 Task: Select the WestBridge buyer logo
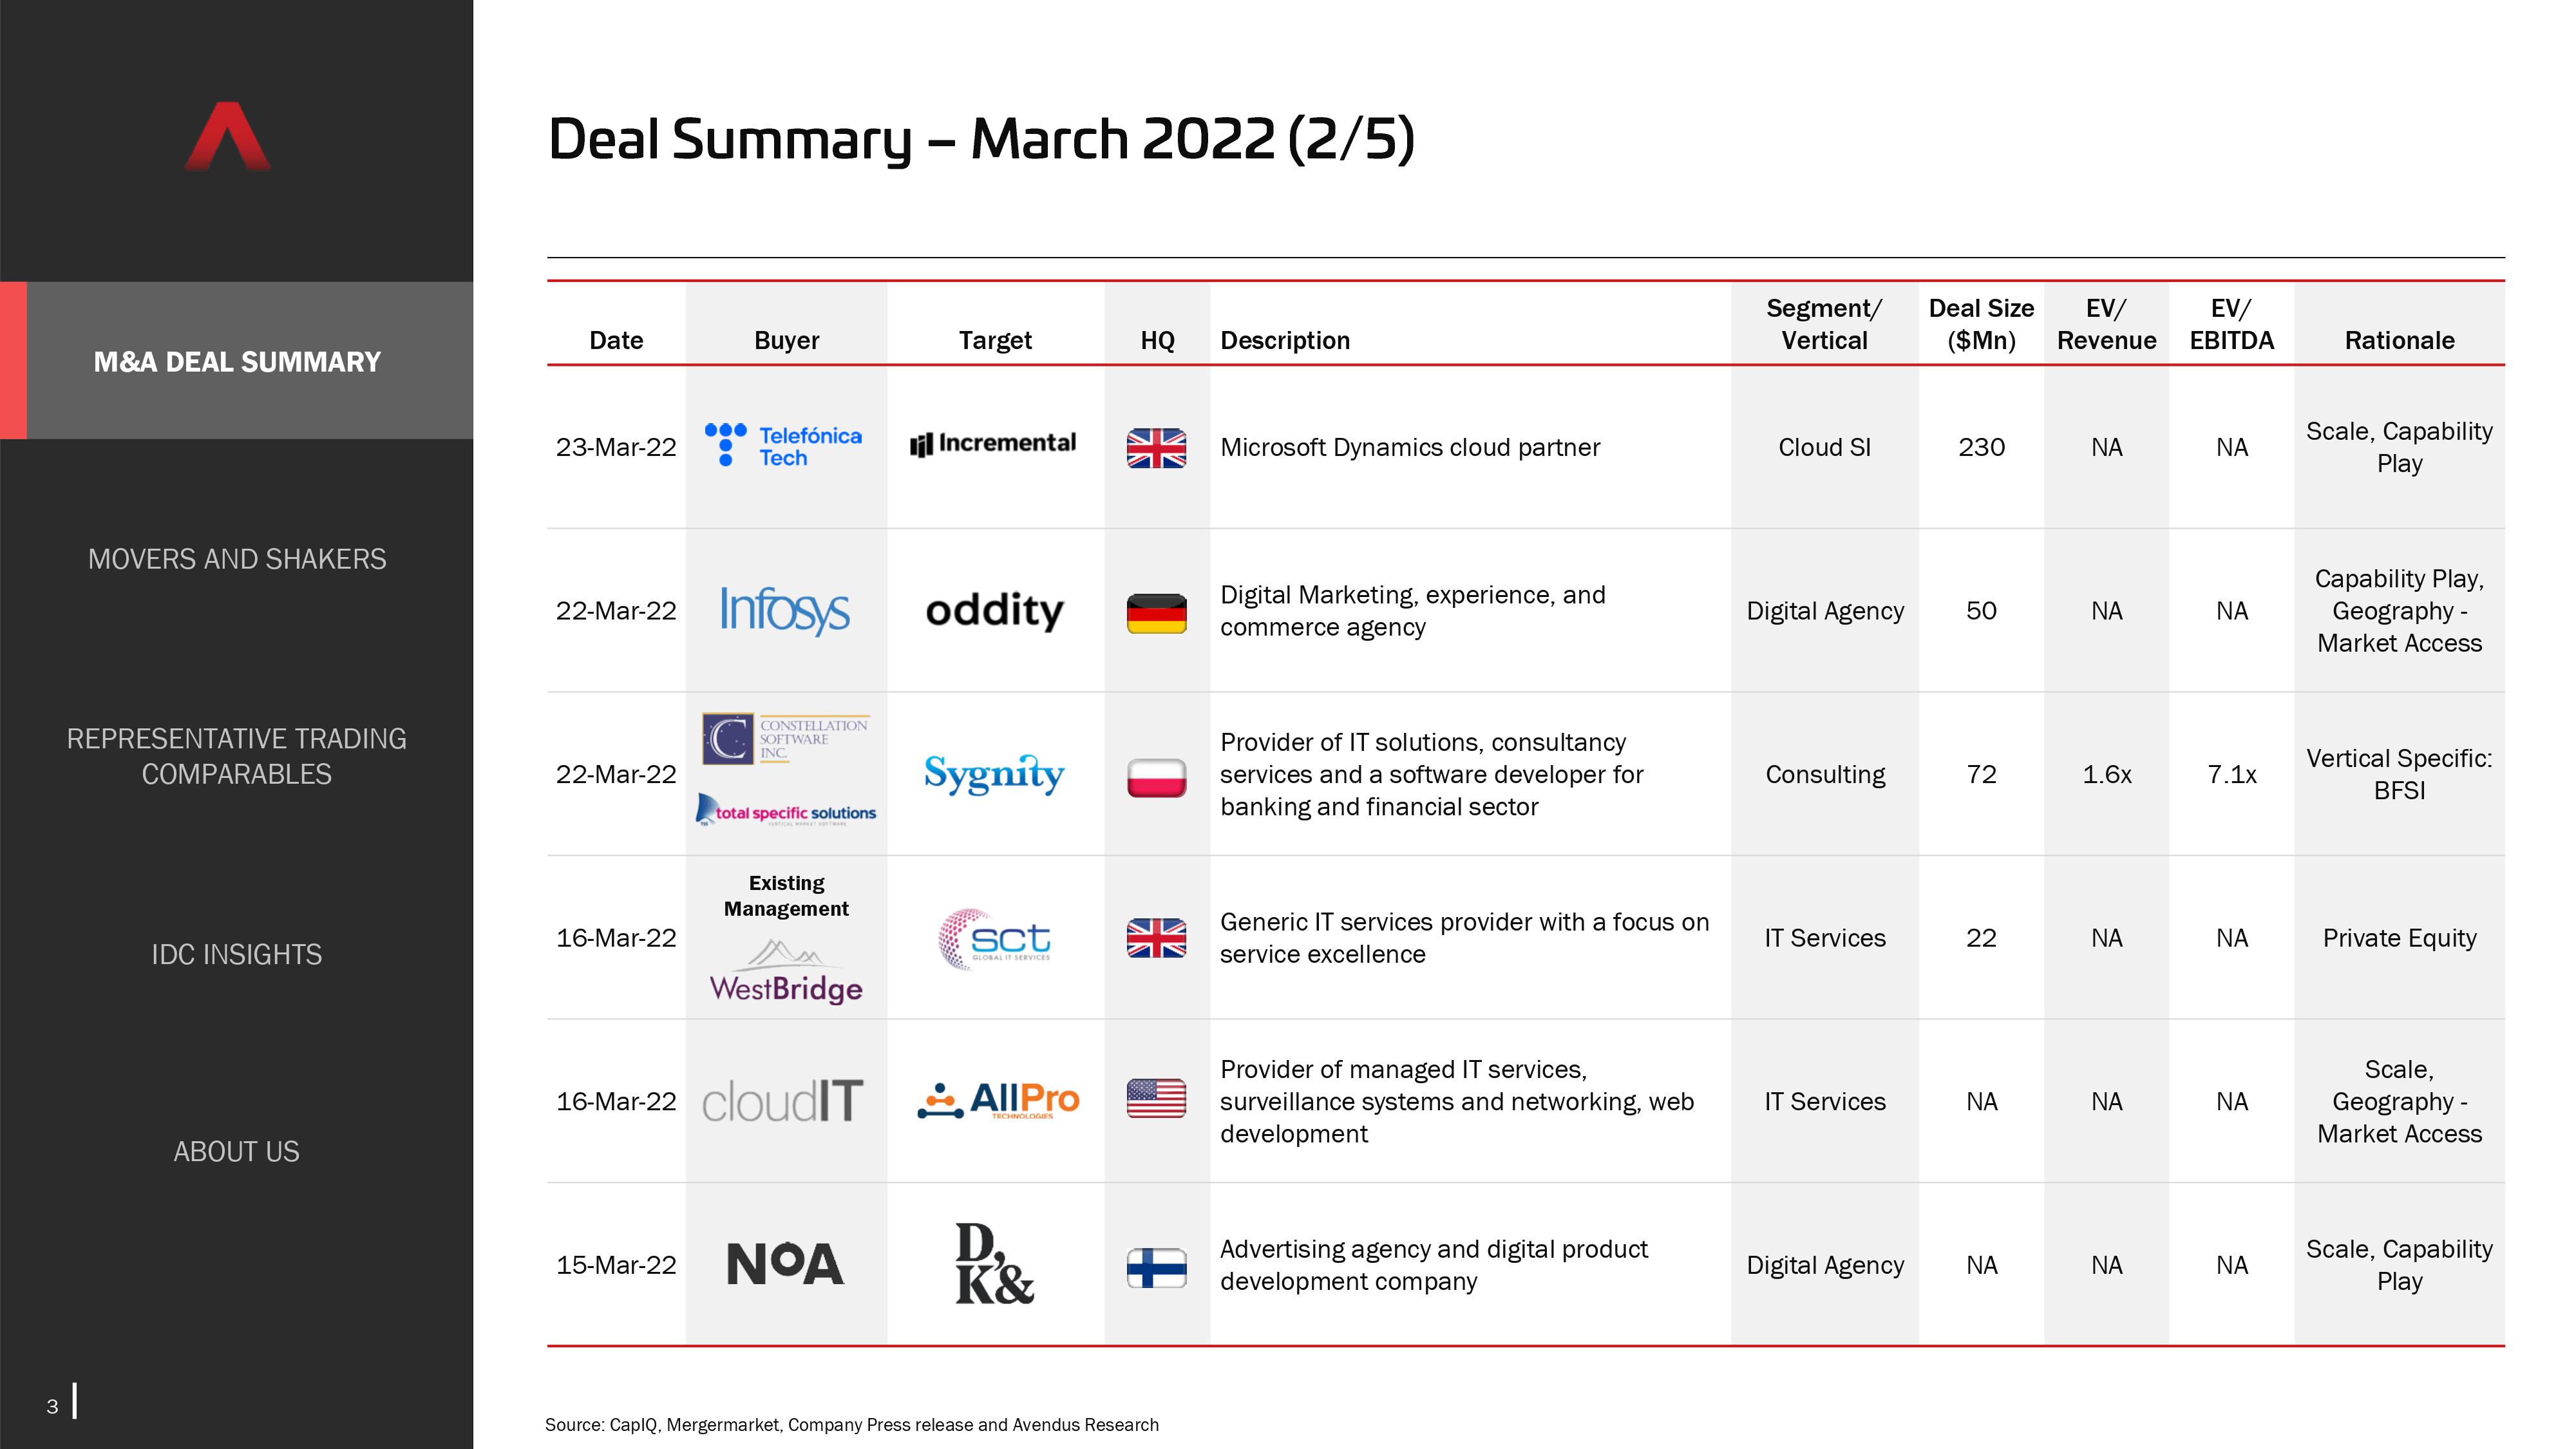coord(786,971)
